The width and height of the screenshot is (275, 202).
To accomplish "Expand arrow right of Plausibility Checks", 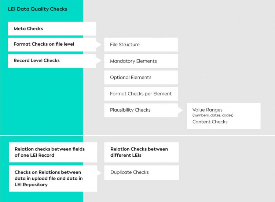I will pos(181,110).
